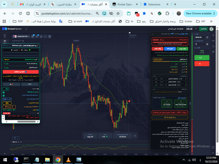219x164 pixels.
Task: Click the three-dots more options chart button
Action: (46, 36)
